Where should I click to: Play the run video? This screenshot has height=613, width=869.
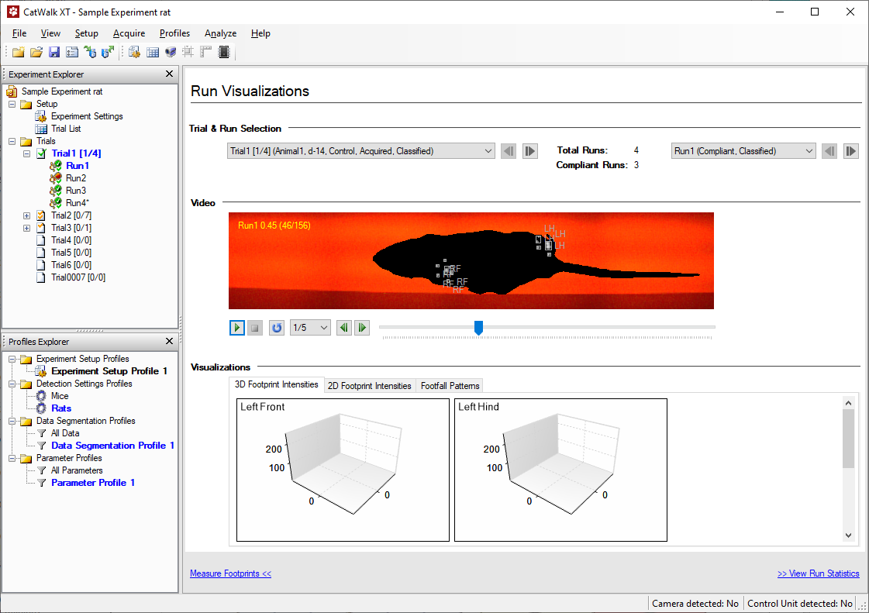click(237, 328)
